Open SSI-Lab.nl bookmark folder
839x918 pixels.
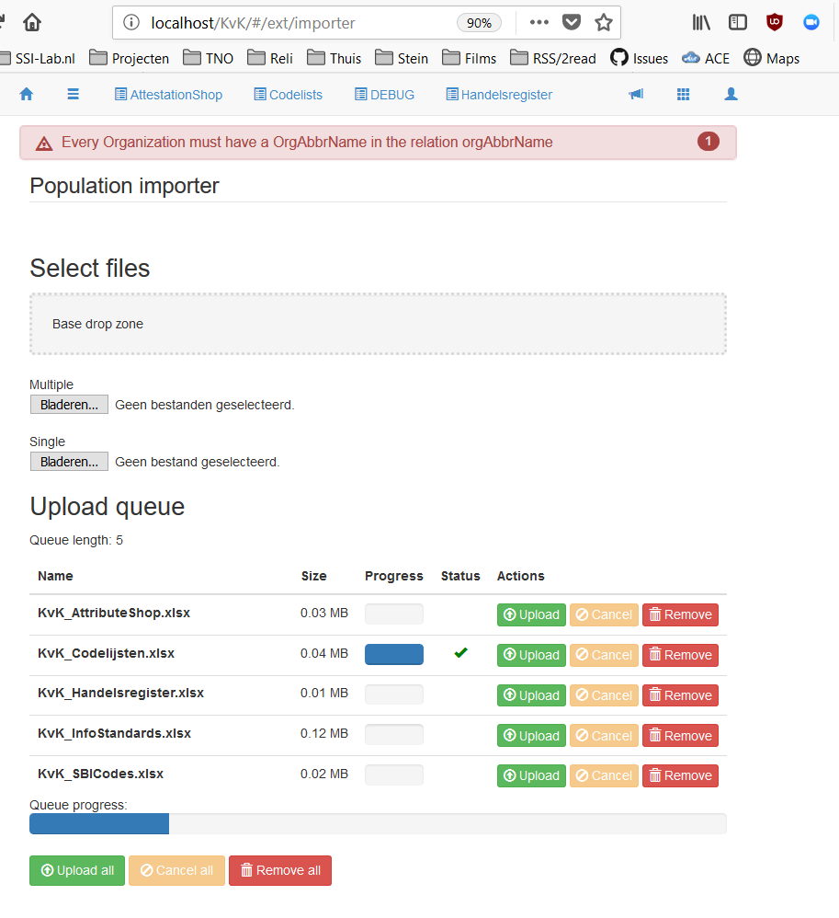[37, 59]
